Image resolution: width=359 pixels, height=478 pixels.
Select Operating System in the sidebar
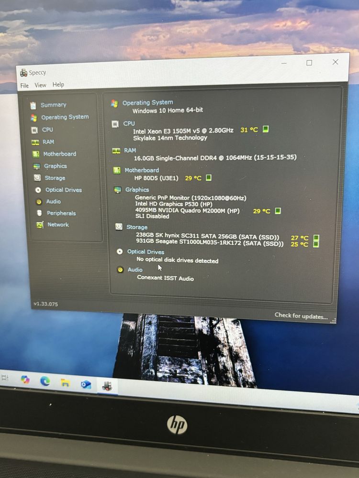(x=65, y=117)
